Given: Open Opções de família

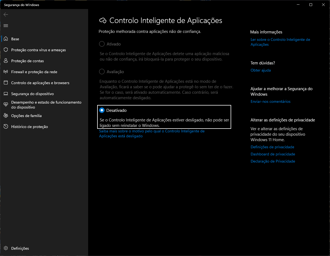Looking at the screenshot, I should coord(44,116).
